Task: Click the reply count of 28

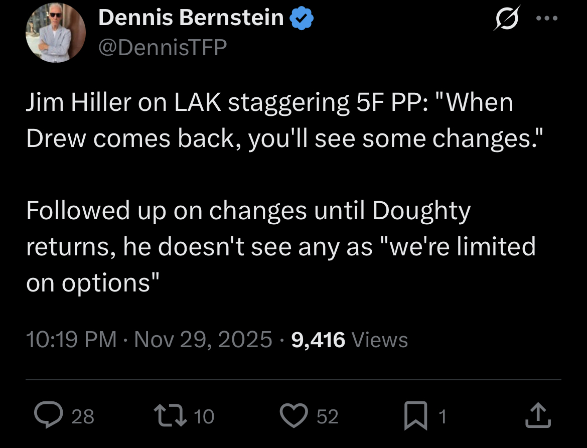Action: (x=83, y=416)
